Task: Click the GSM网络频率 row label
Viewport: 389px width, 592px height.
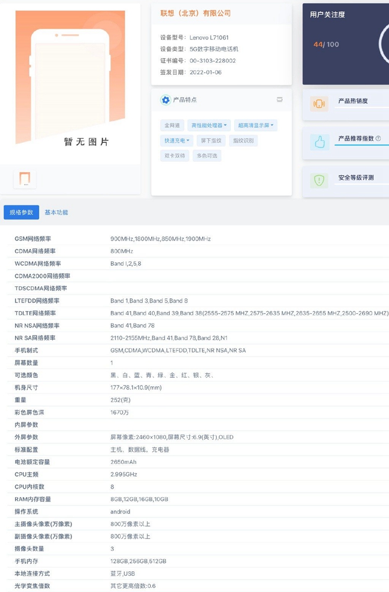Action: pyautogui.click(x=33, y=238)
